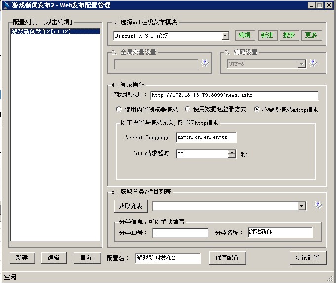Click the 删除 config button

(87, 258)
